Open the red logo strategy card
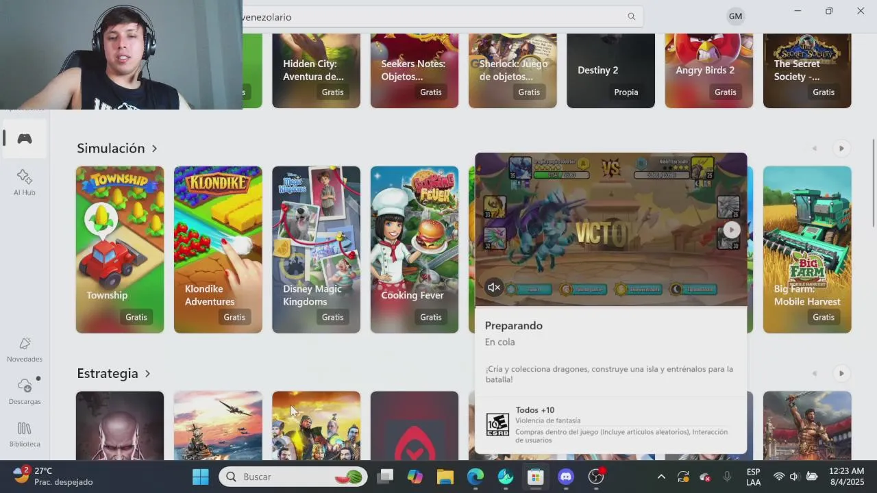 click(x=415, y=425)
